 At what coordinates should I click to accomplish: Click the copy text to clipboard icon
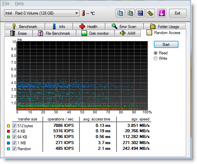tap(120, 13)
